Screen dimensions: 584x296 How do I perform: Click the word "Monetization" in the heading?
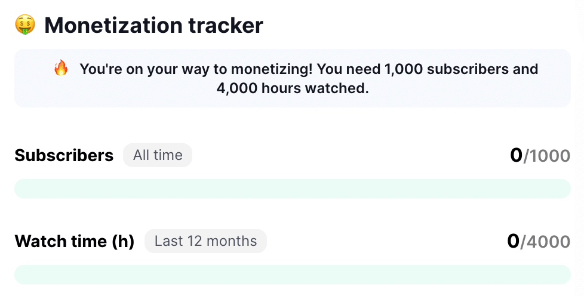tap(114, 25)
